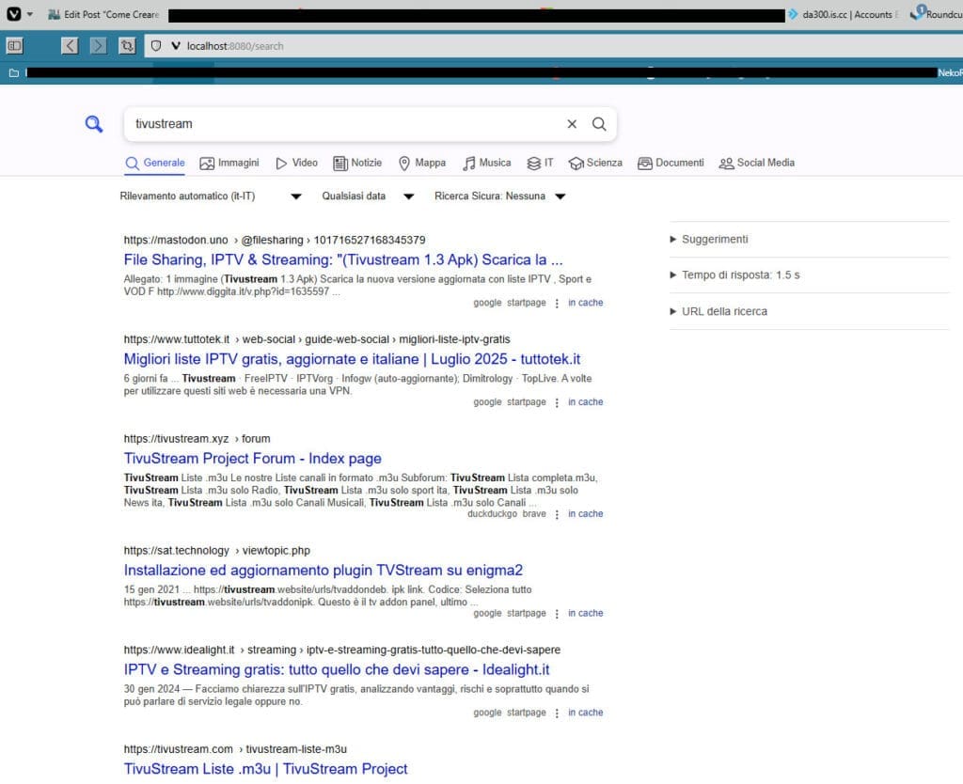Submit search with magnifier button

coord(599,124)
